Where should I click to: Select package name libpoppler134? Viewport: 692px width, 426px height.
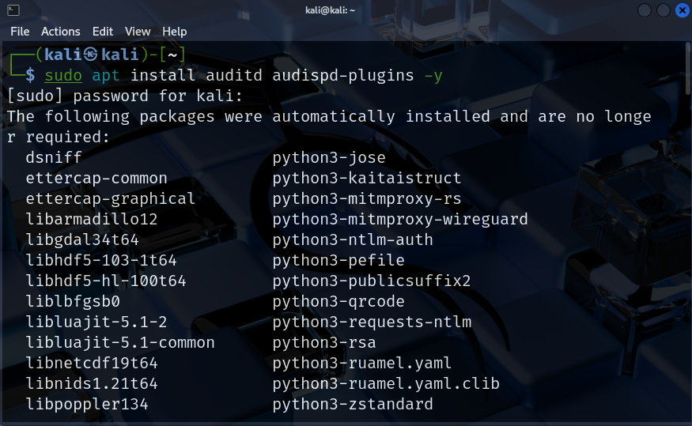[87, 405]
